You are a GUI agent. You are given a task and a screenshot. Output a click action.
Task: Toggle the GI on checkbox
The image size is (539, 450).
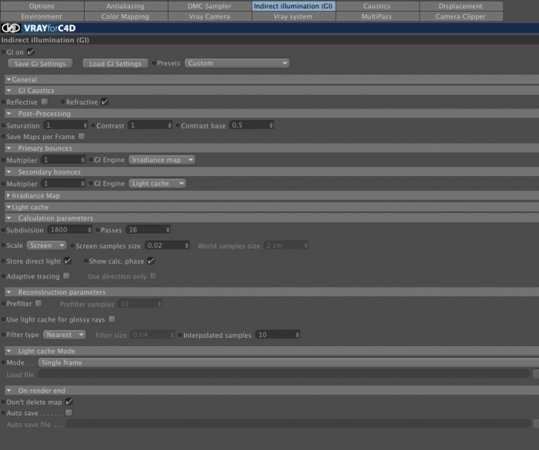(31, 52)
